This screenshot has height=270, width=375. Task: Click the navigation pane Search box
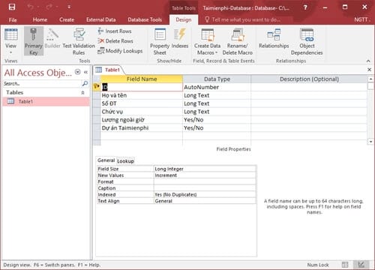41,84
